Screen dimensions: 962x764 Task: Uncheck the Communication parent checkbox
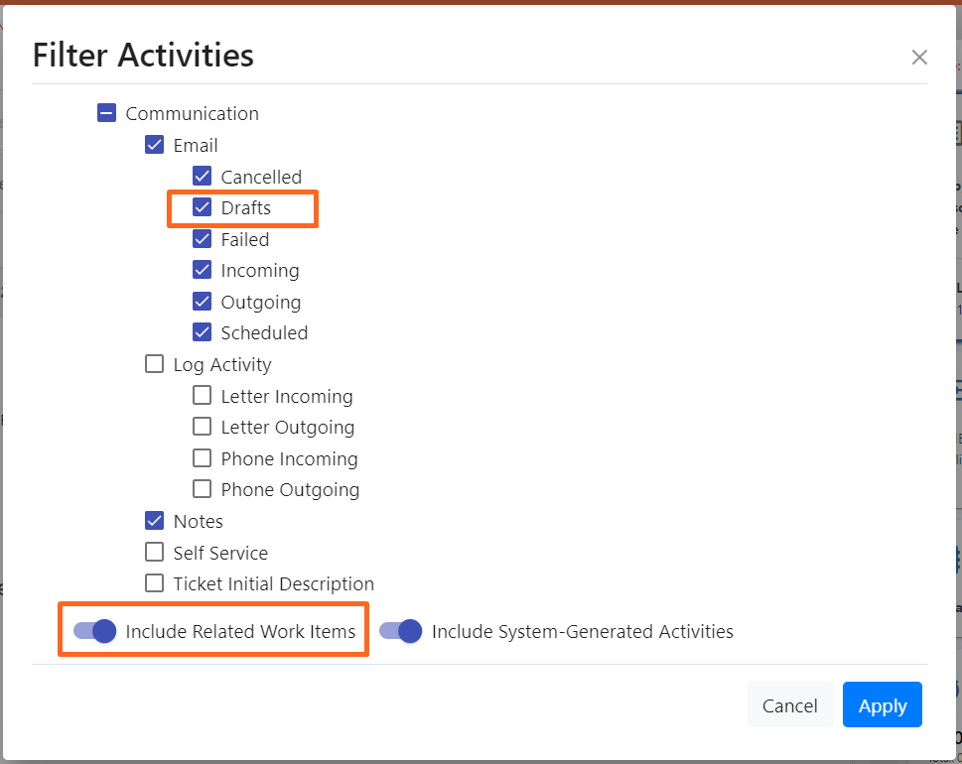107,114
